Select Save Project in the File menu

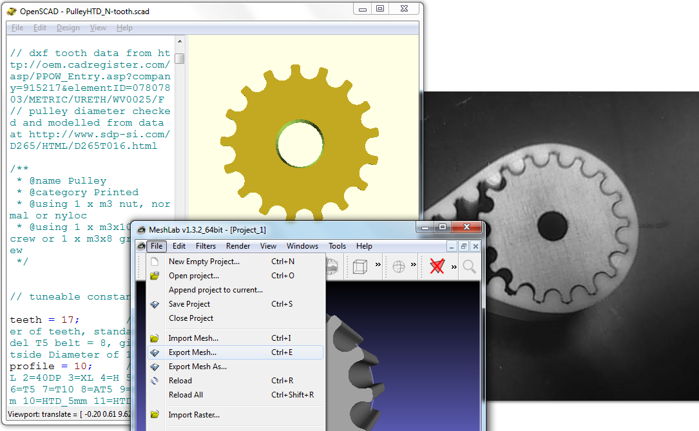[x=235, y=305]
